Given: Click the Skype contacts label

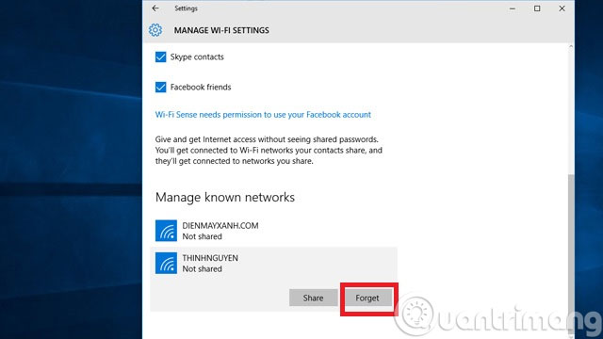Looking at the screenshot, I should point(197,56).
